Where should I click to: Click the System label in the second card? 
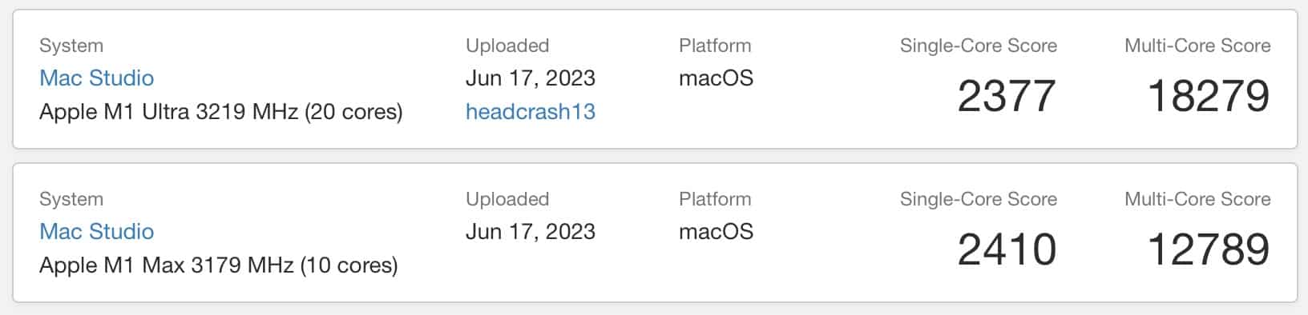point(71,199)
